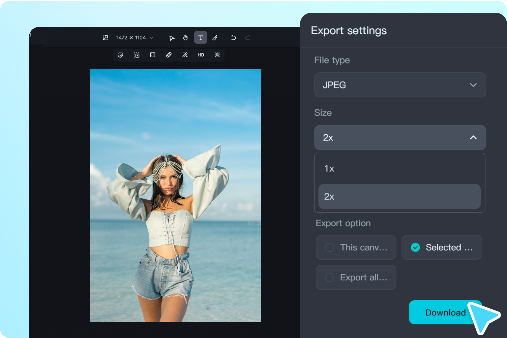Pick the paintbrush tool
The image size is (507, 338).
215,38
